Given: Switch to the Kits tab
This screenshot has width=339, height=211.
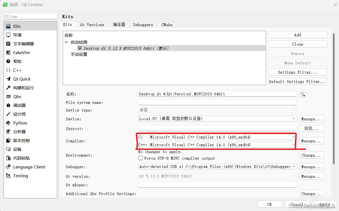Looking at the screenshot, I should coord(68,24).
